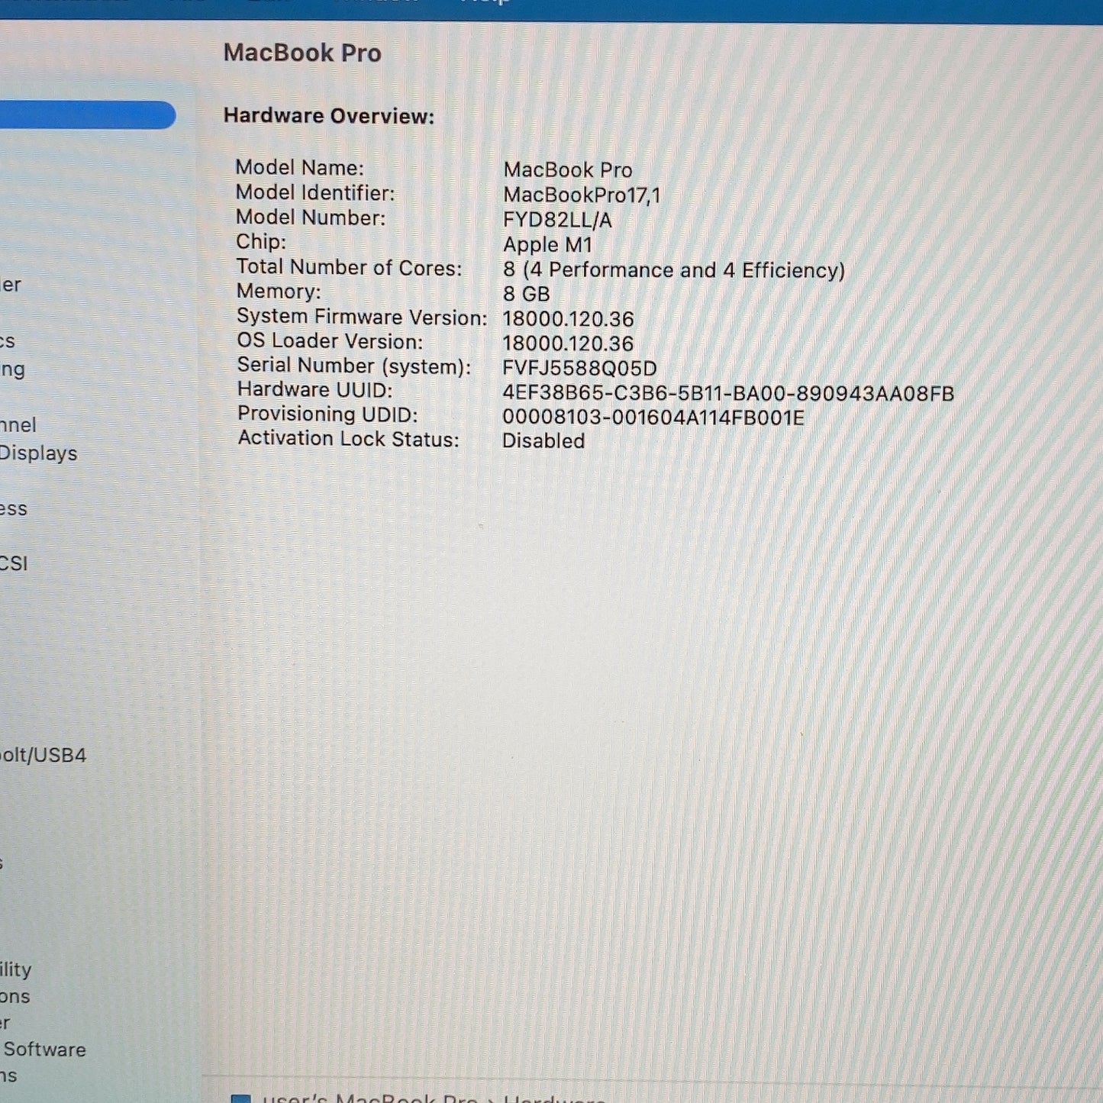The image size is (1103, 1103).
Task: Click the 'Activation Lock Status:' label
Action: 348,438
